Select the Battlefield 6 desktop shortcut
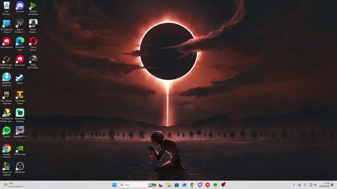Image resolution: width=337 pixels, height=189 pixels. coord(20,132)
